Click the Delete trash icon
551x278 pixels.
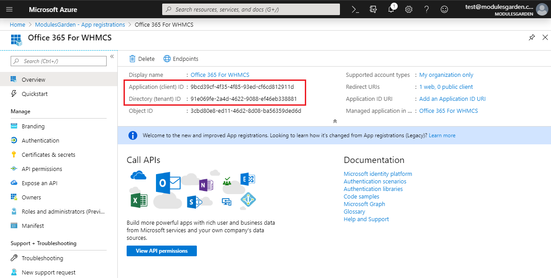pos(132,59)
